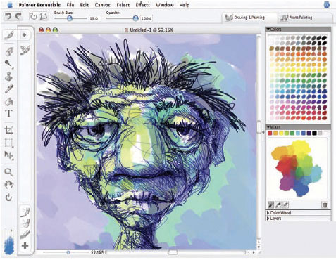Pick the second recent brush near drawer bottom
The image size is (336, 260).
point(25,223)
